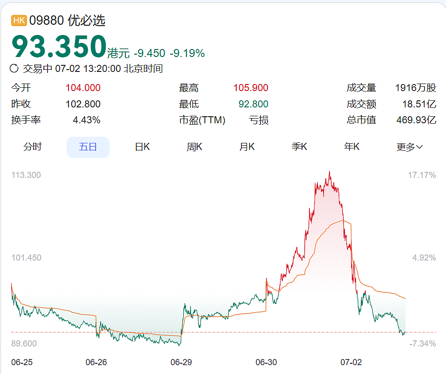Click the 昨收 value 102.800
Image resolution: width=446 pixels, height=374 pixels.
(x=83, y=104)
